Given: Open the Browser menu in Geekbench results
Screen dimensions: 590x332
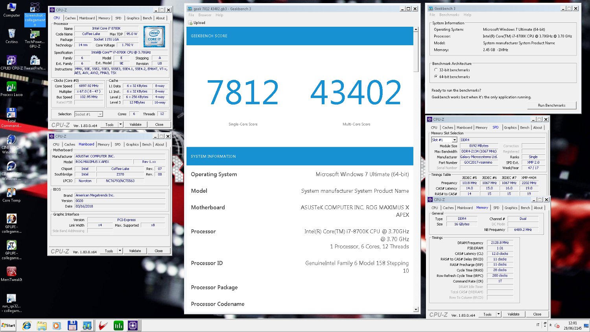Looking at the screenshot, I should (205, 15).
